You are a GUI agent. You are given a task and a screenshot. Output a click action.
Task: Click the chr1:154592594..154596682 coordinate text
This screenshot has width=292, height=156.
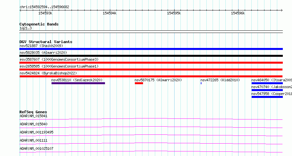coord(44,7)
